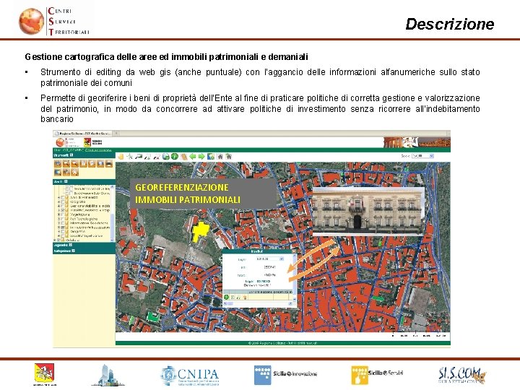The height and width of the screenshot is (390, 520).
Task: Close the results popup window
Action: [293, 251]
